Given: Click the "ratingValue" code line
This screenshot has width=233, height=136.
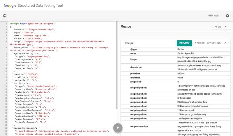Looking at the screenshot, I should [29, 60].
